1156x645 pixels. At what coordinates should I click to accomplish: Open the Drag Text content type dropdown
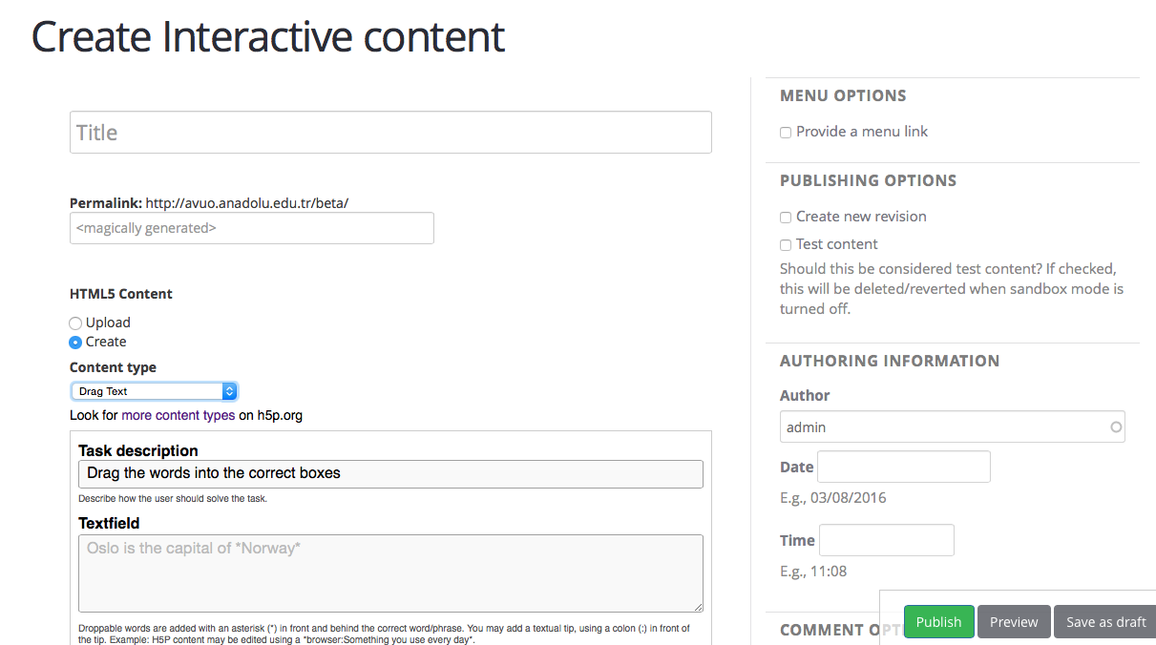[154, 391]
